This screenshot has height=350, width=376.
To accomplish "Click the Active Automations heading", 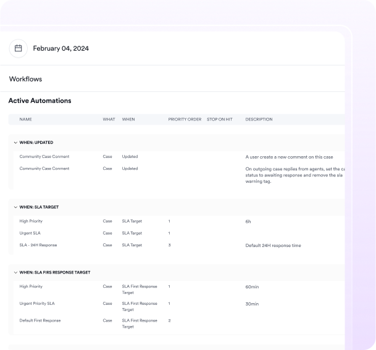I will coord(40,101).
